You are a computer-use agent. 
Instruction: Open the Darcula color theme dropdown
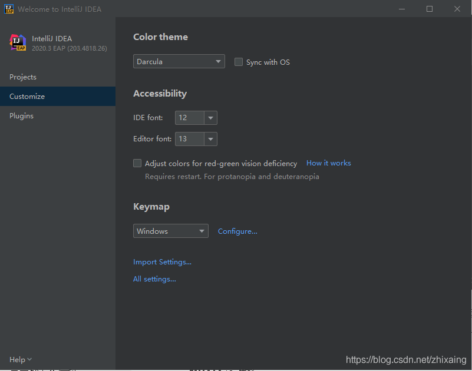point(179,61)
